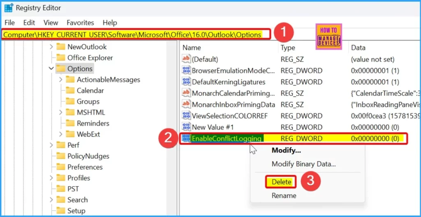The width and height of the screenshot is (421, 217).
Task: Select the Profiles folder icon
Action: point(61,178)
